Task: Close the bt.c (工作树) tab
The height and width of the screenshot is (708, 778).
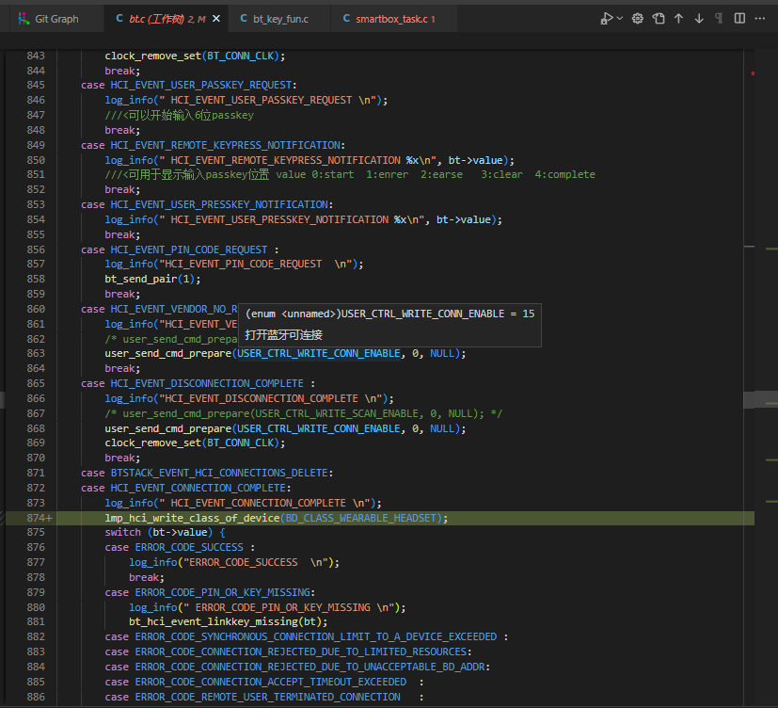Action: click(216, 19)
